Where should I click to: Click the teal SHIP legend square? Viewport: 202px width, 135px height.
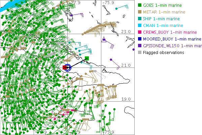point(139,19)
